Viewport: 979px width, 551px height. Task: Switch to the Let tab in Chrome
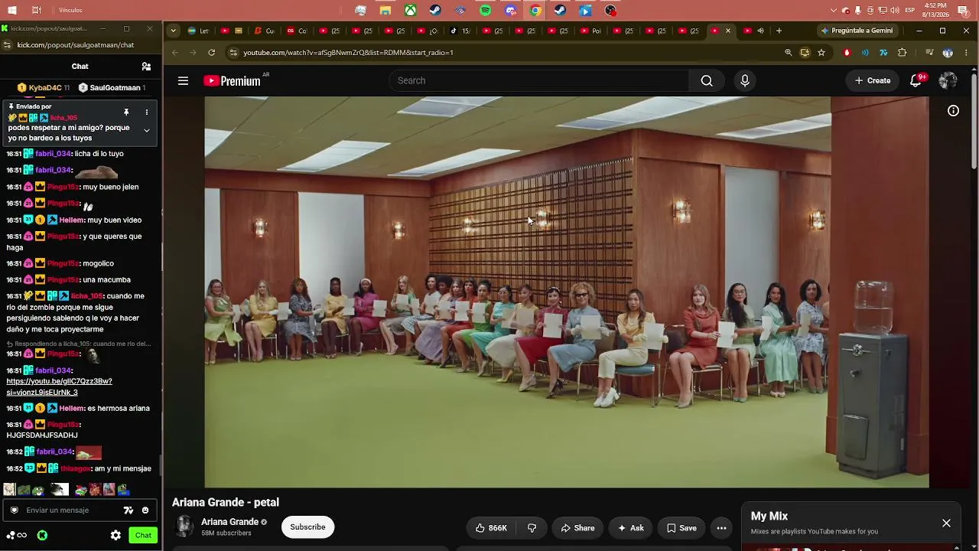tap(199, 31)
